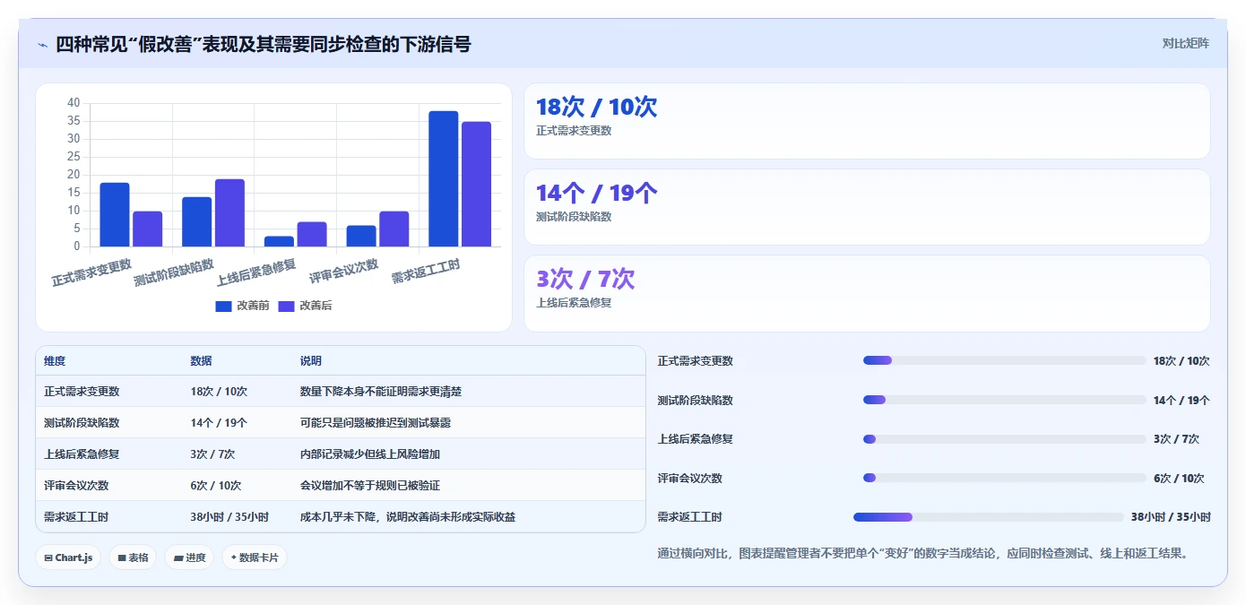Click the progress value 18次 / 10次
The height and width of the screenshot is (605, 1246).
pyautogui.click(x=1181, y=361)
